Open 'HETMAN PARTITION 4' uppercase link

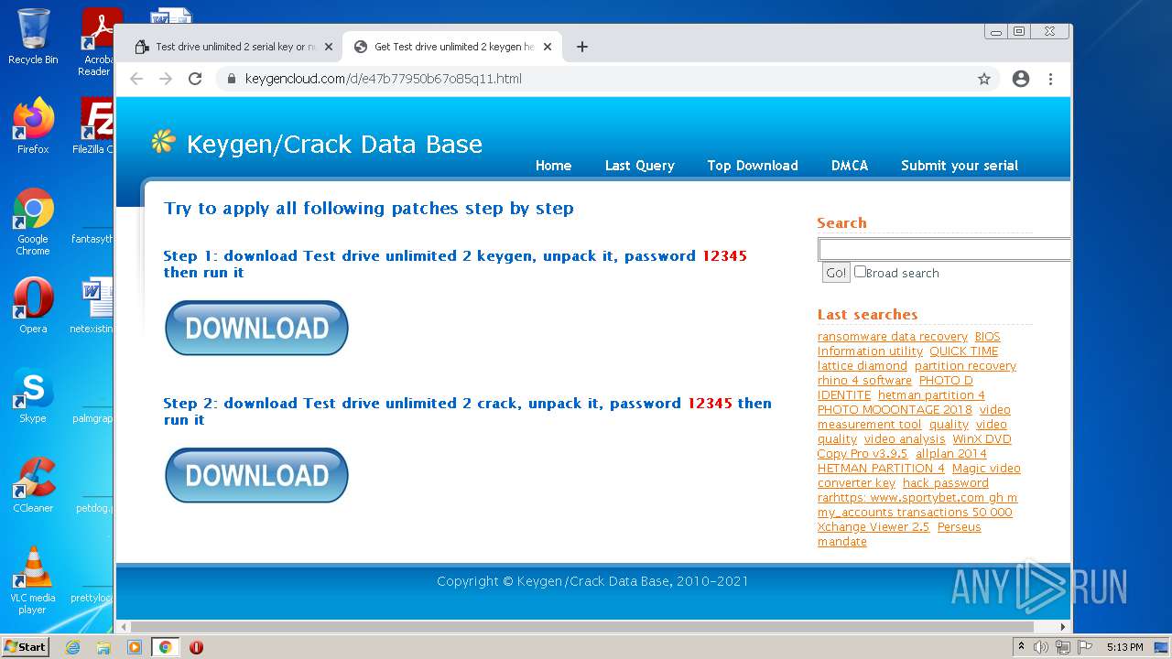[x=881, y=469]
